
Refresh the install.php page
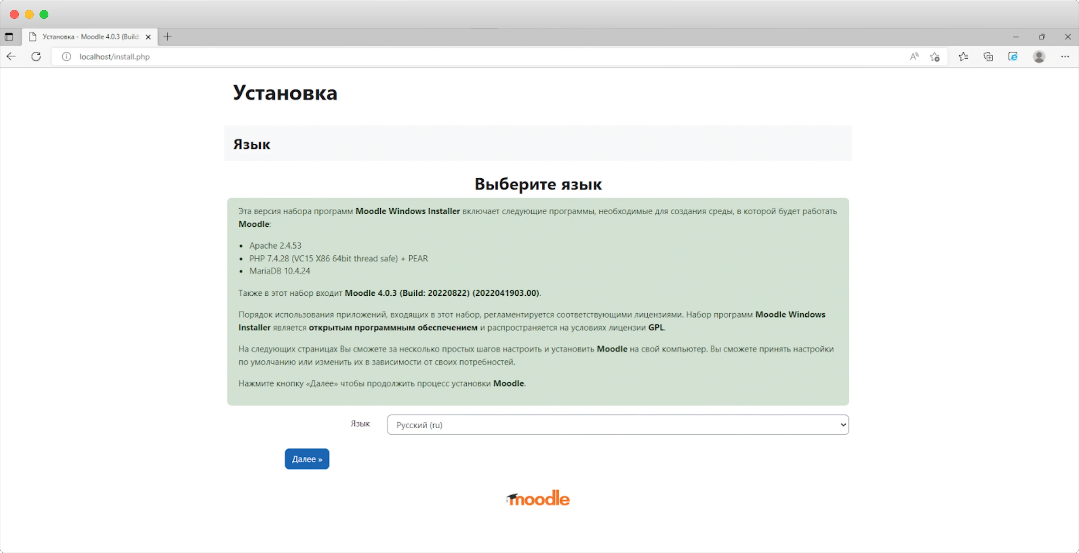(36, 56)
